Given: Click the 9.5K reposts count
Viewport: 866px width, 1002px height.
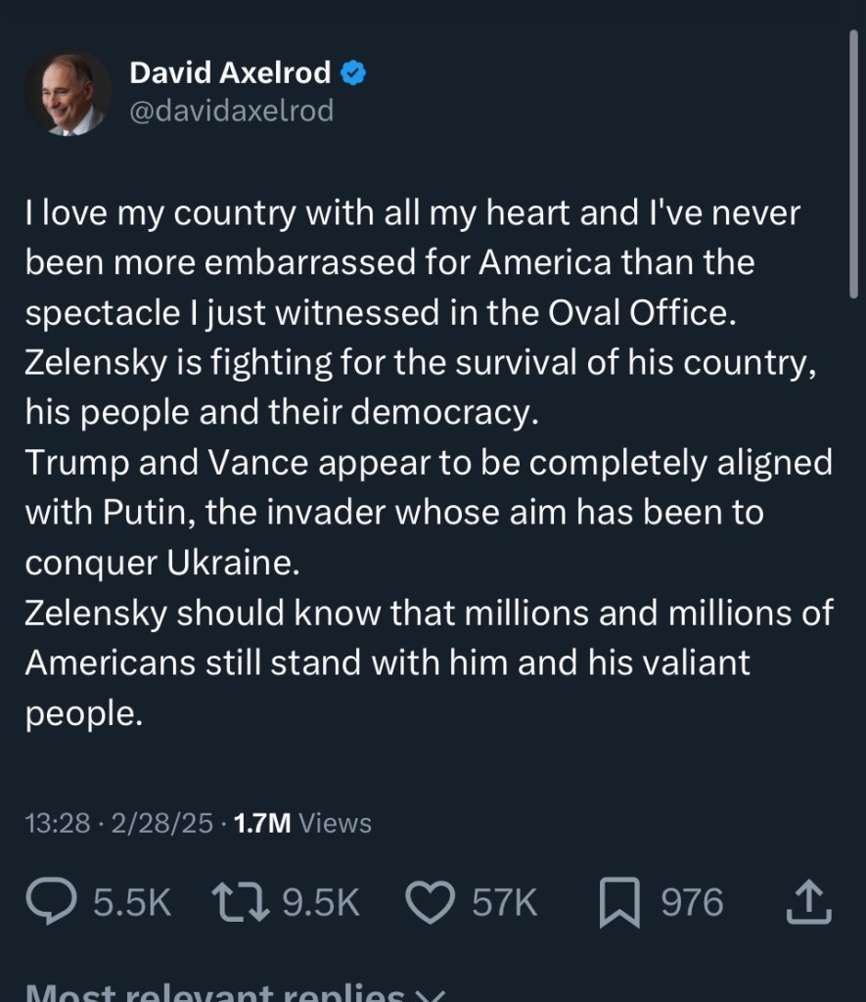Looking at the screenshot, I should point(321,903).
